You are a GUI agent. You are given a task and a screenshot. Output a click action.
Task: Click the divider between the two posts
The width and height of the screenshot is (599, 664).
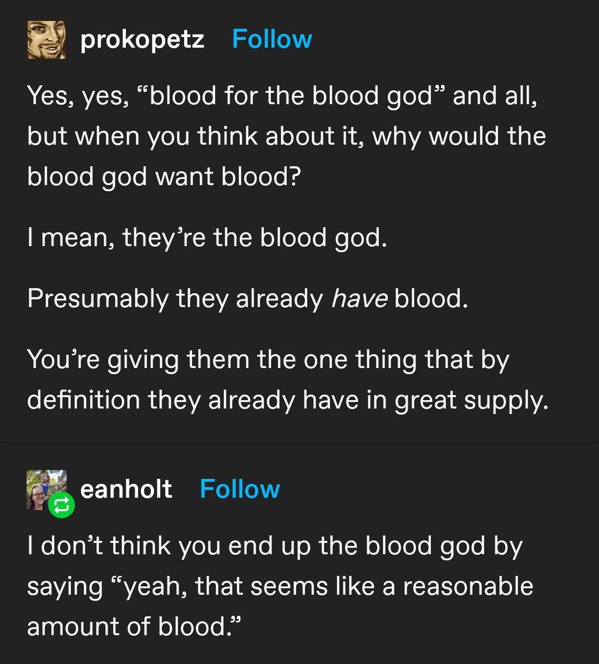click(x=299, y=441)
